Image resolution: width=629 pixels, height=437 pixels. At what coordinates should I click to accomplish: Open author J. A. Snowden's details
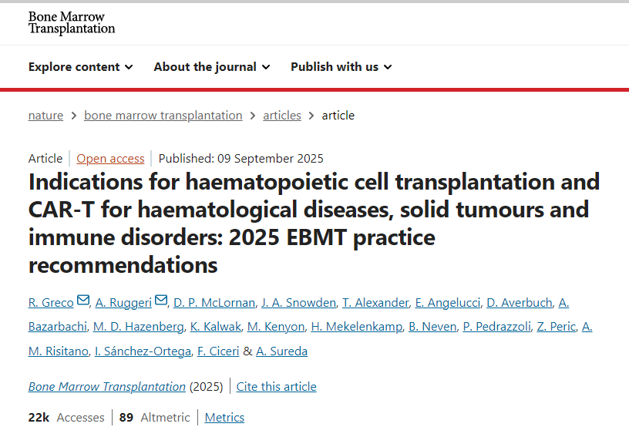pos(298,303)
